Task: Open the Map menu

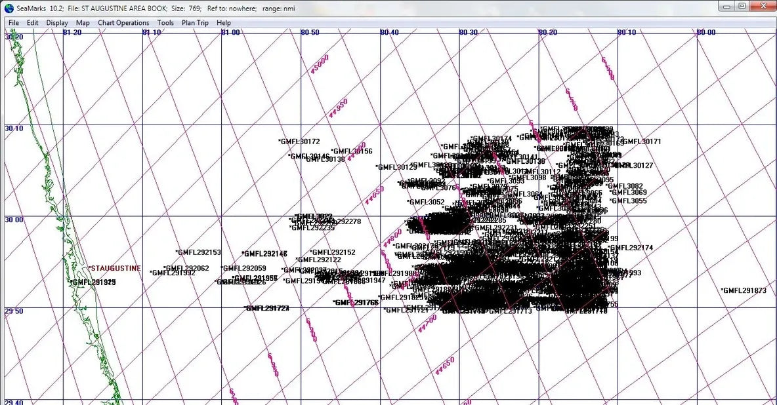Action: click(x=83, y=23)
